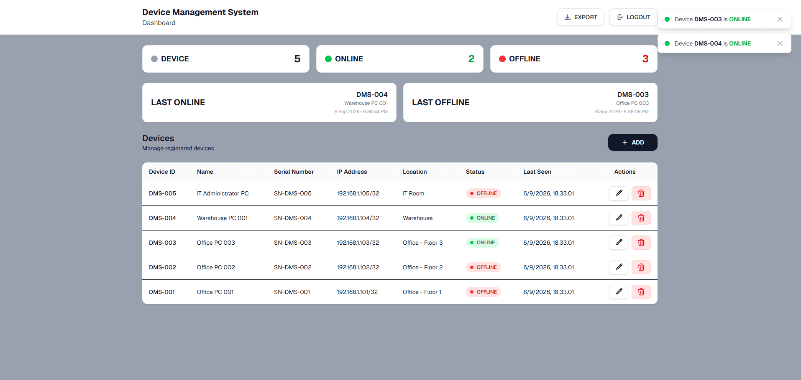Click the Status column header
The image size is (801, 380).
(475, 172)
